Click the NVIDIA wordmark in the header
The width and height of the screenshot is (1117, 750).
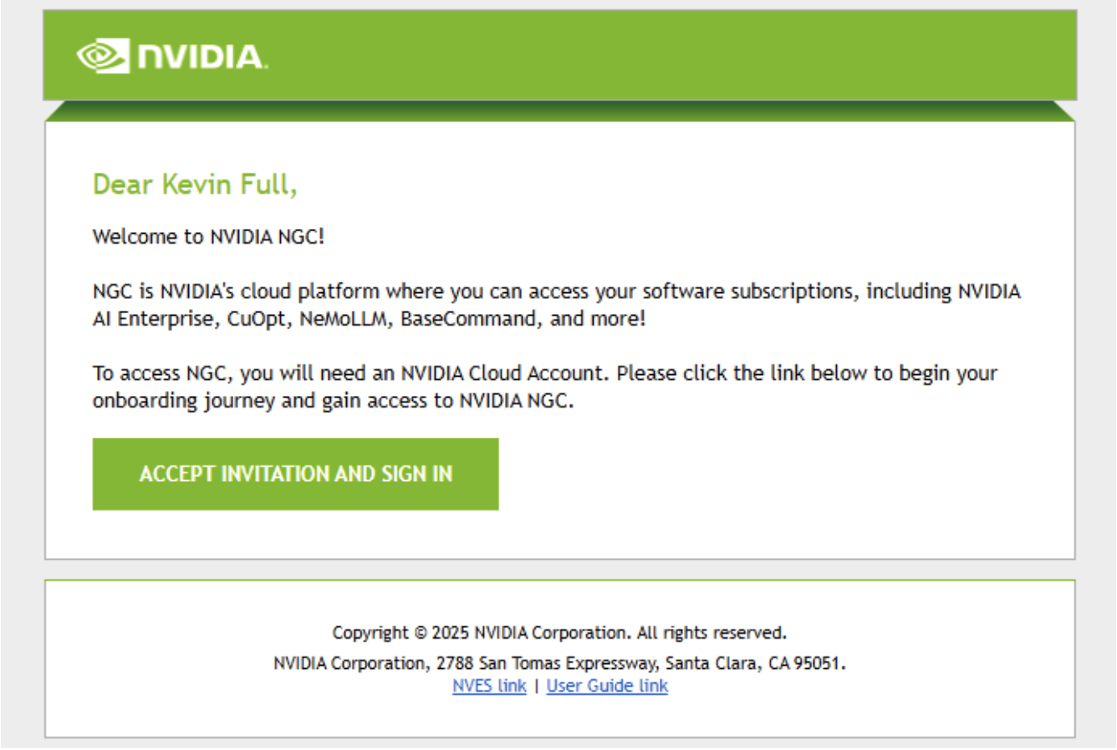[x=201, y=57]
